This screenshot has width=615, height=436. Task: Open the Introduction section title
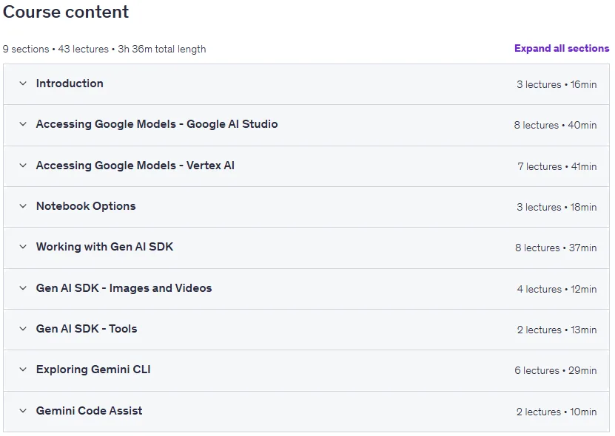coord(70,84)
